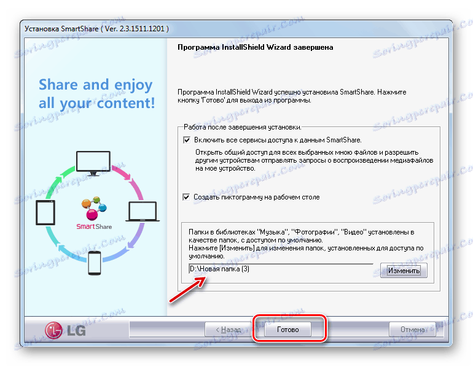Click the LG logo

pyautogui.click(x=66, y=330)
